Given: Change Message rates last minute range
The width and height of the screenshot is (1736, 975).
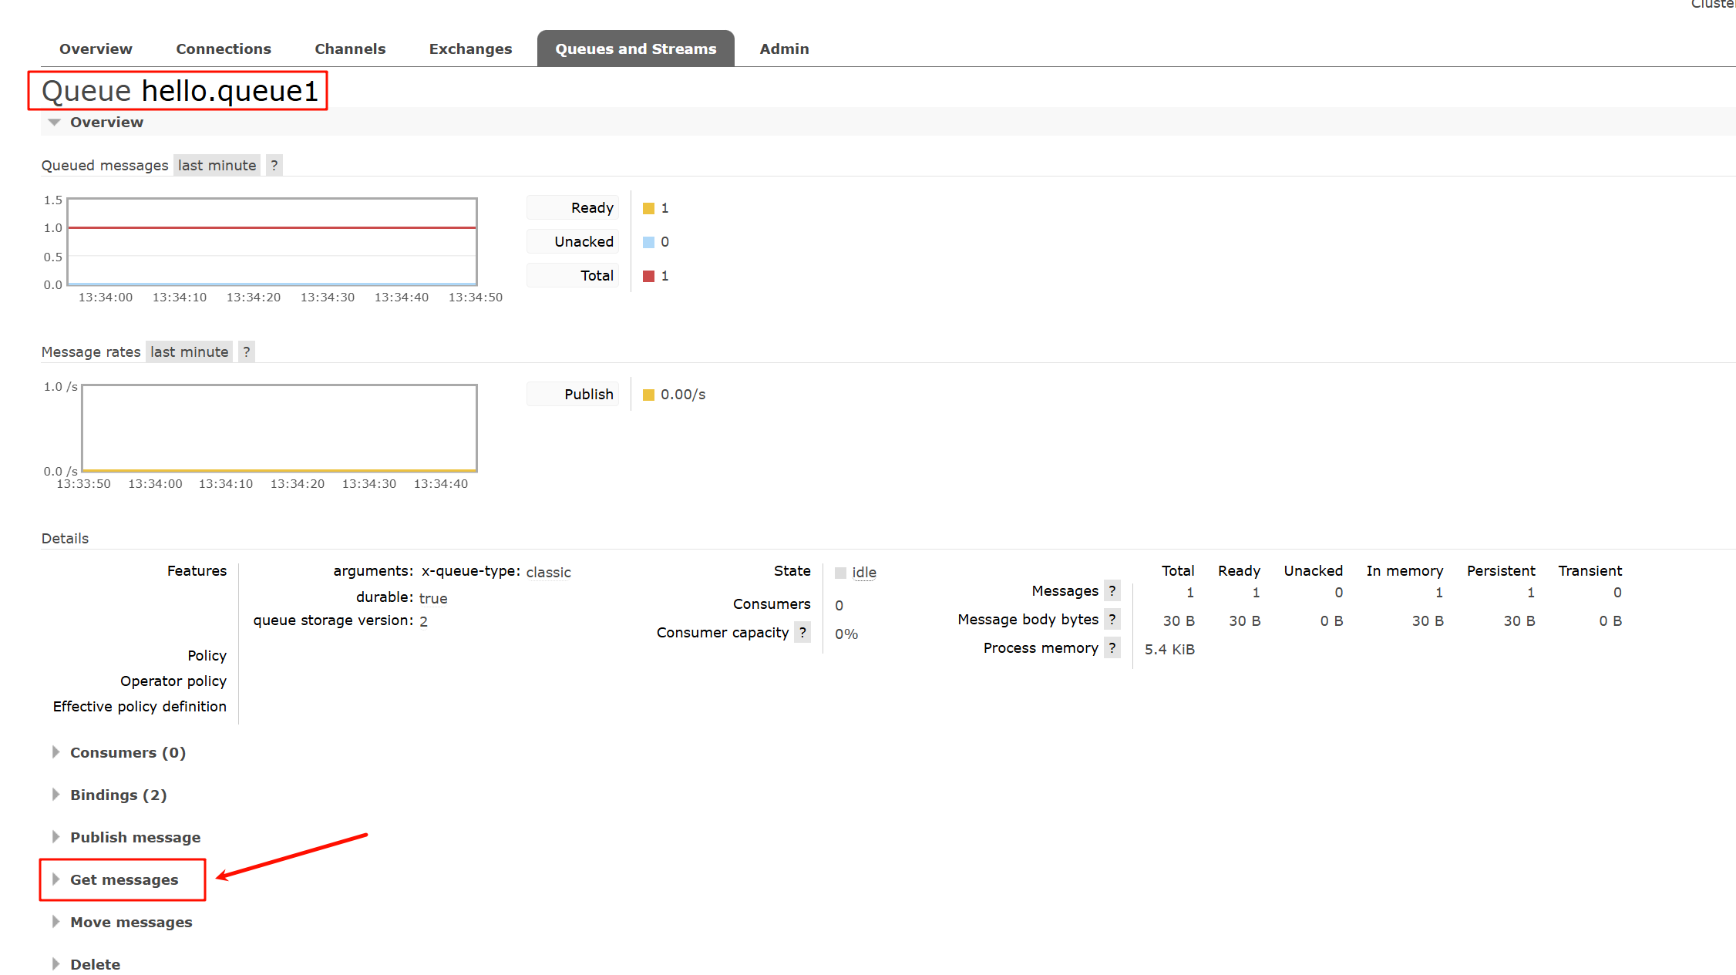Looking at the screenshot, I should (189, 351).
